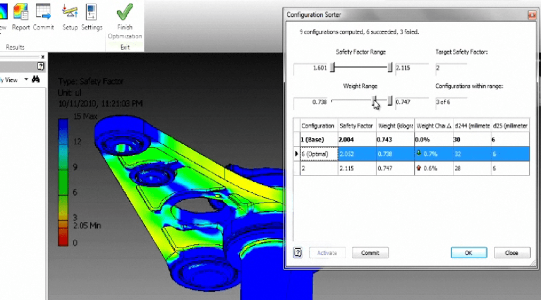Click the 0.743 weight cell
541x300 pixels.
(x=395, y=139)
